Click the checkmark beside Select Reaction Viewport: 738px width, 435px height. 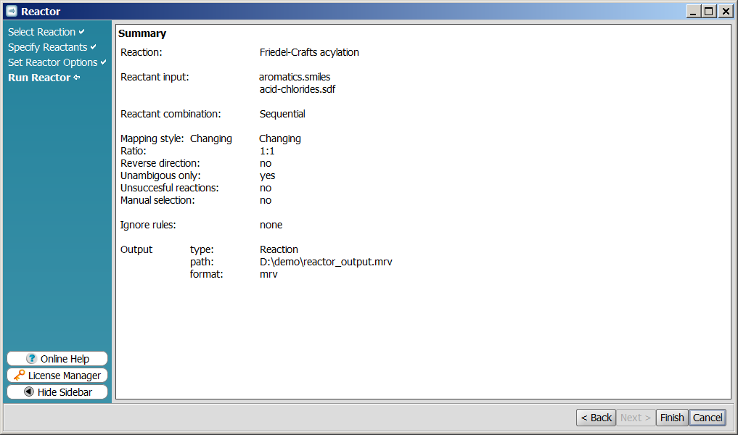(82, 32)
